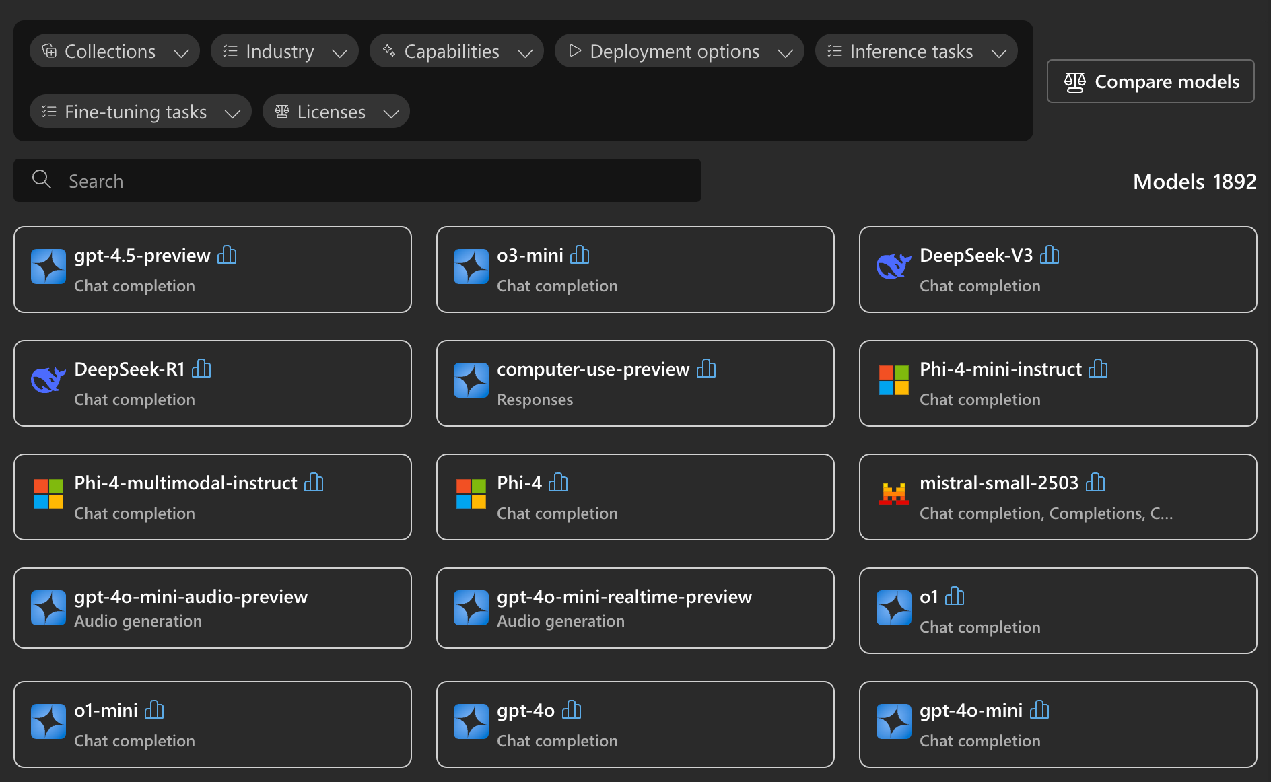Click the benchmark icon beside the gpt-4o title
1271x782 pixels.
pos(572,710)
